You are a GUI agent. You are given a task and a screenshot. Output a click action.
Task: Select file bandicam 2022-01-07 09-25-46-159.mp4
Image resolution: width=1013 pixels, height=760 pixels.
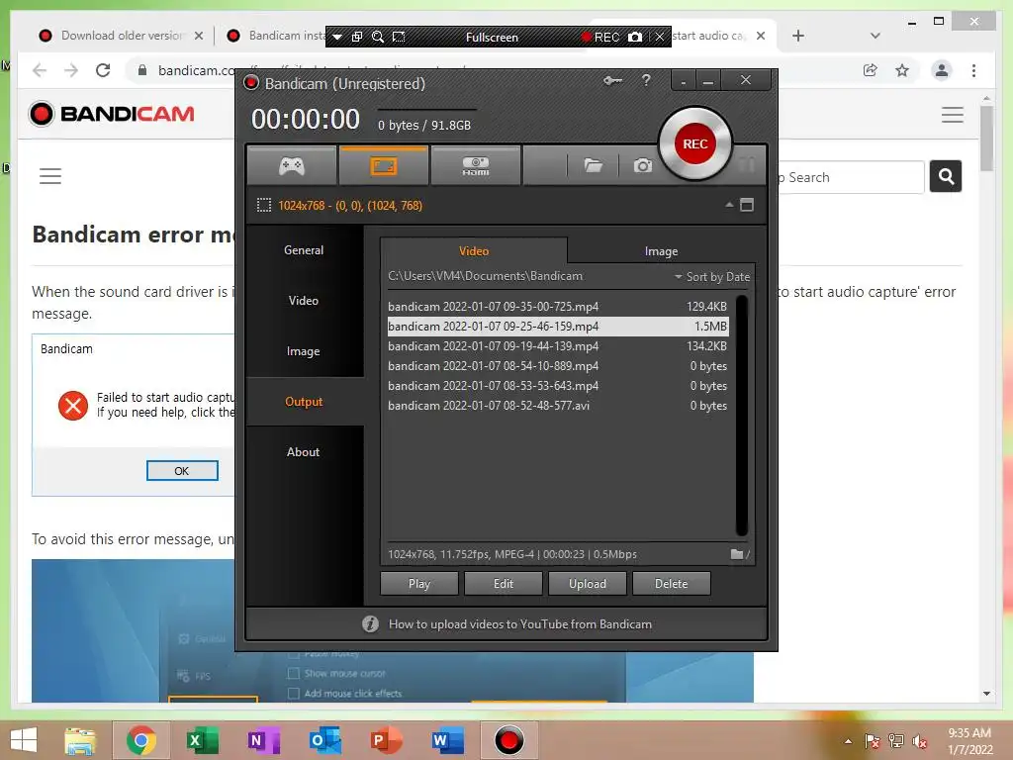click(558, 327)
